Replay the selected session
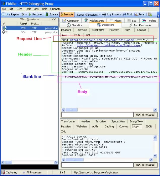 tap(13, 14)
